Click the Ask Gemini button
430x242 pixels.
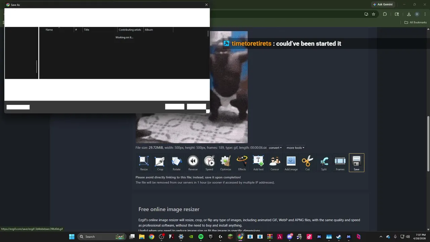point(383,4)
